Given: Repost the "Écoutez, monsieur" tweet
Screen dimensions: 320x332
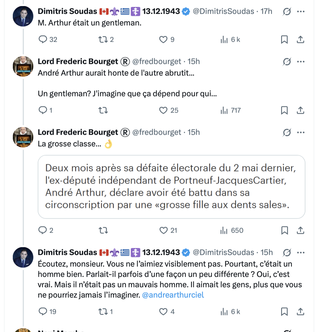Looking at the screenshot, I should coord(103,312).
